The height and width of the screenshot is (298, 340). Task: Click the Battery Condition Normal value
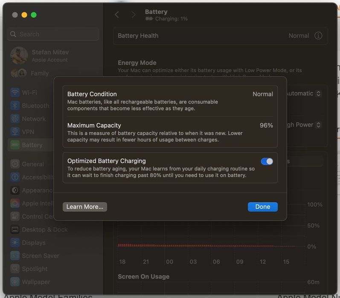(263, 94)
